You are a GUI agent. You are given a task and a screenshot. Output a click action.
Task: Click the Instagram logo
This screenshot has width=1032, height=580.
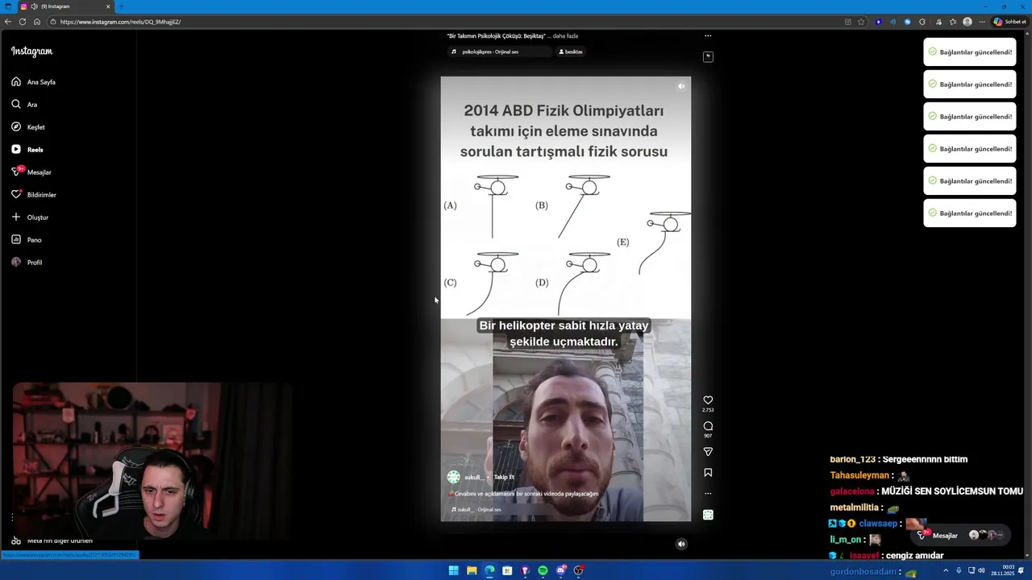tap(31, 52)
